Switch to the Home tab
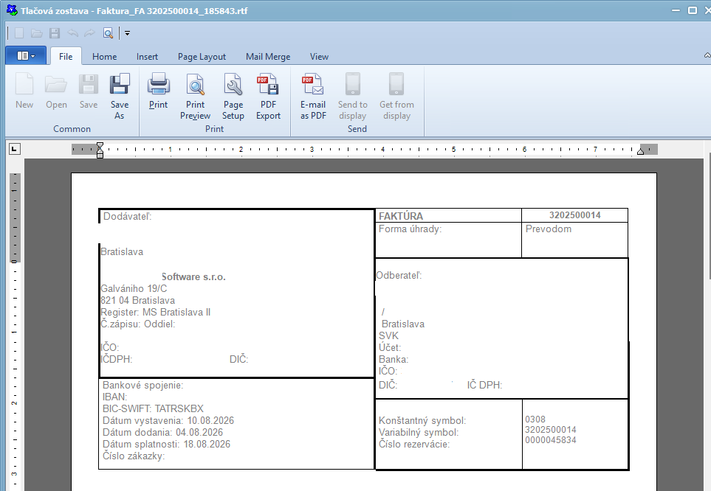The height and width of the screenshot is (491, 711). pos(104,57)
